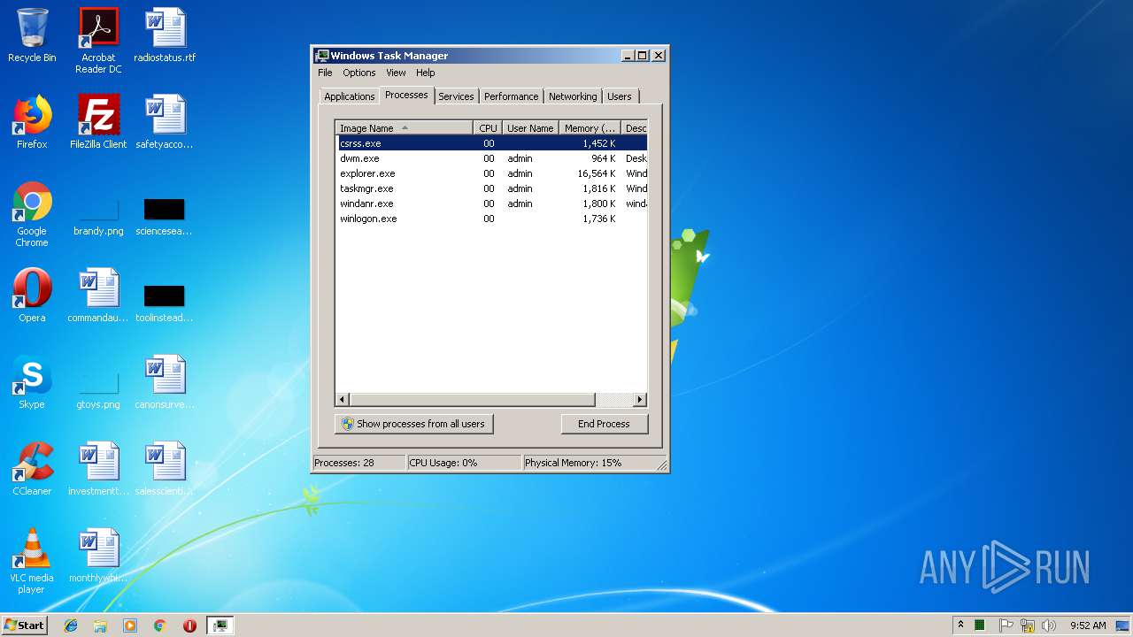Select the explorer.exe process row
This screenshot has width=1133, height=637.
point(491,173)
